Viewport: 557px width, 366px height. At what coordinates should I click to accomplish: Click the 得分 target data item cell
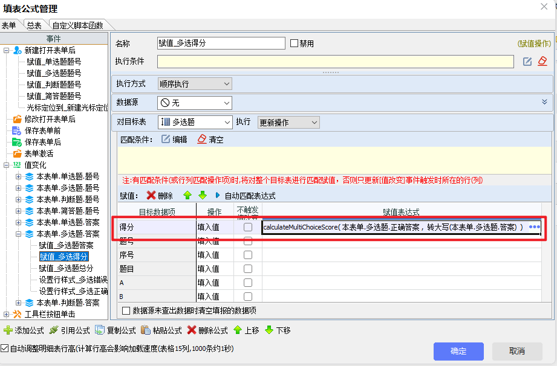pos(157,227)
